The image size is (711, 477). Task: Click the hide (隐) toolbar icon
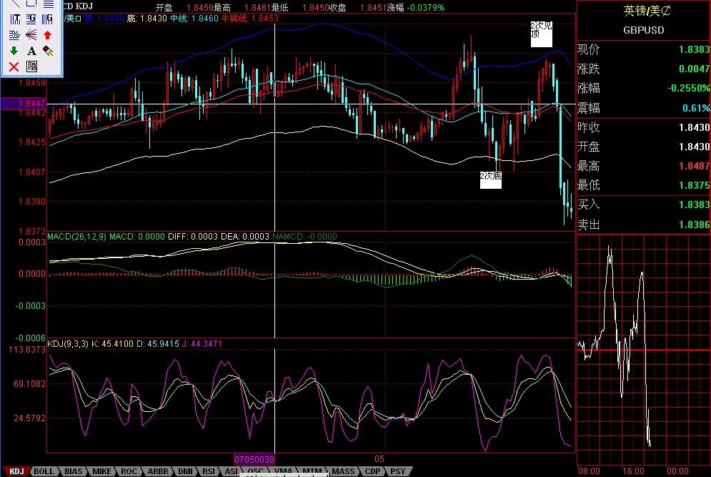(31, 67)
